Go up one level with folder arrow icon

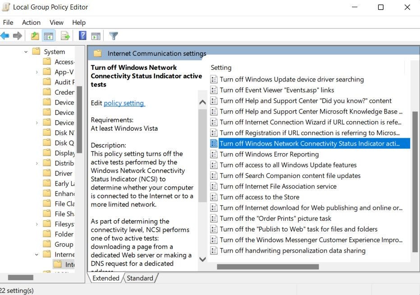pos(35,36)
